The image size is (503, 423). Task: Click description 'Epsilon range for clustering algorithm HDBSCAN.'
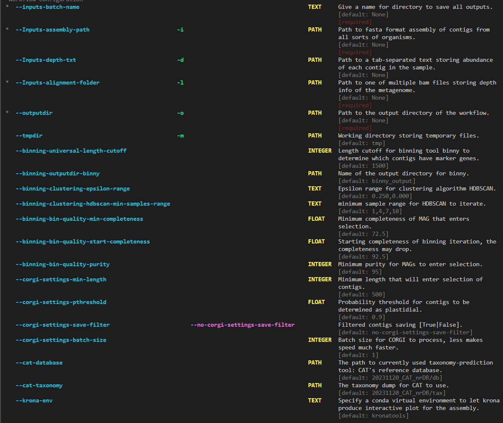pos(417,189)
